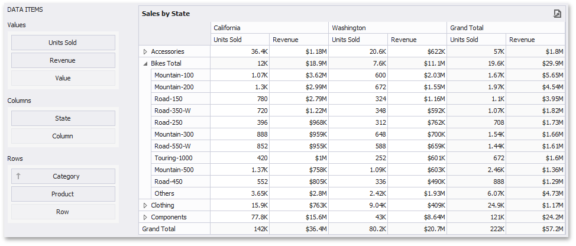This screenshot has width=576, height=246.
Task: Expand the Components category row
Action: 145,217
